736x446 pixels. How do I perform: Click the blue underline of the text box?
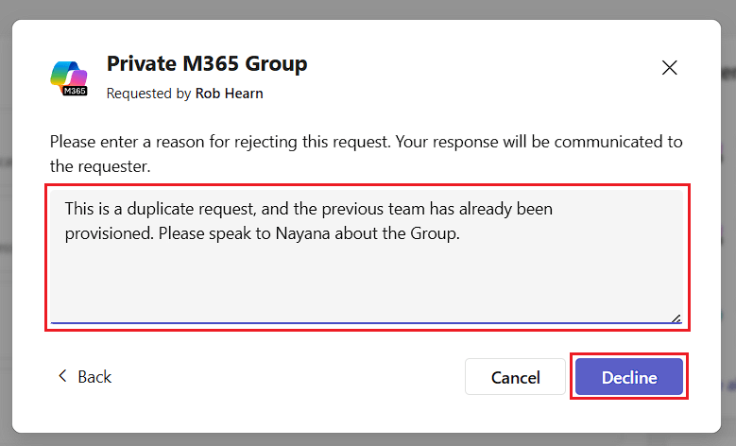tap(367, 323)
